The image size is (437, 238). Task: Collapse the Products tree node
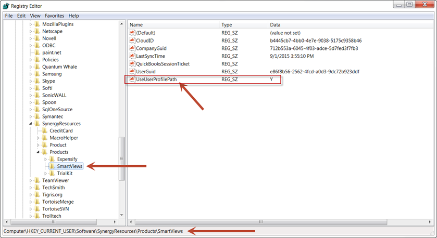[x=38, y=152]
